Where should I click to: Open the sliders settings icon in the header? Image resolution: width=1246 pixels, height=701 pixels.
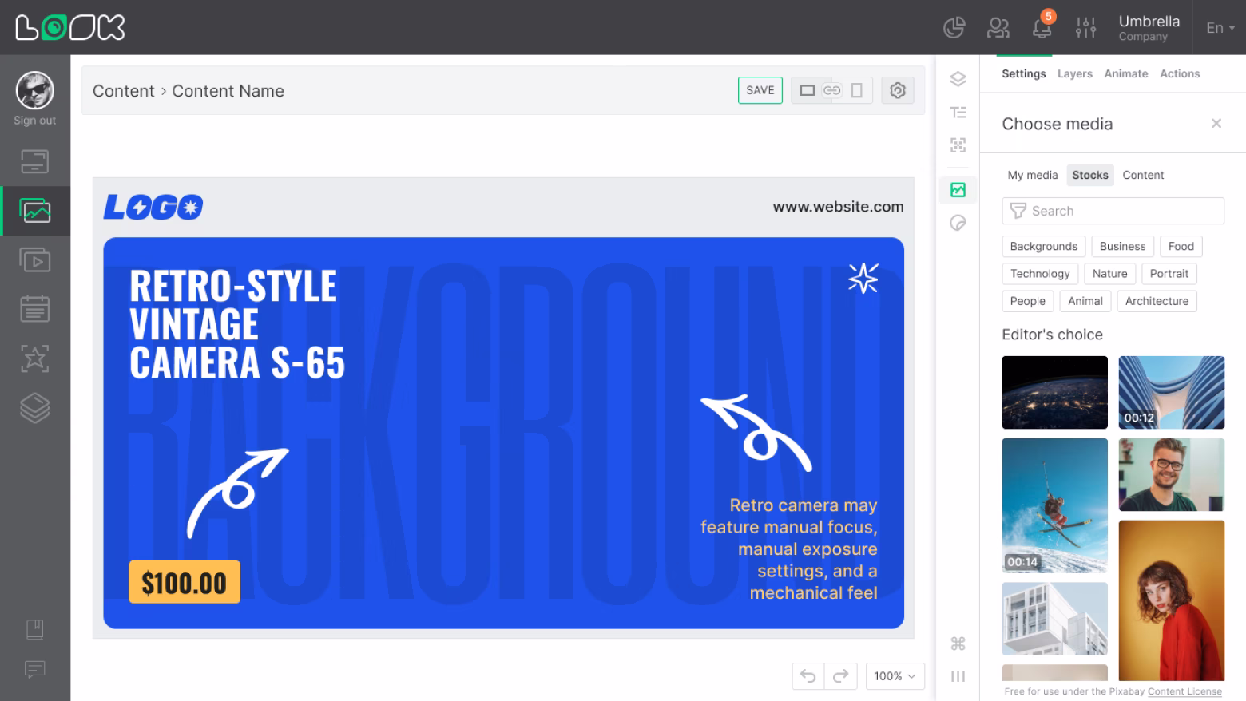[1086, 28]
